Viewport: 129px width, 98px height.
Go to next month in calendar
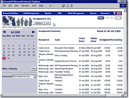pos(34,32)
